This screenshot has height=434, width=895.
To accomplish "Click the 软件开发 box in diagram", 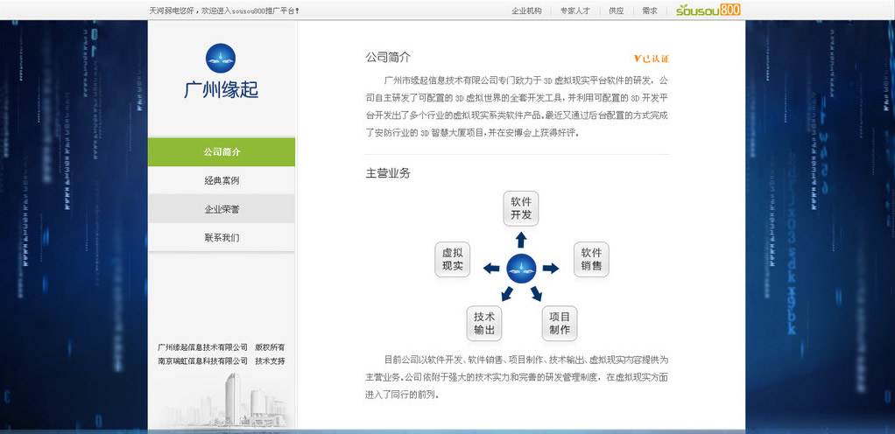I will coord(521,208).
